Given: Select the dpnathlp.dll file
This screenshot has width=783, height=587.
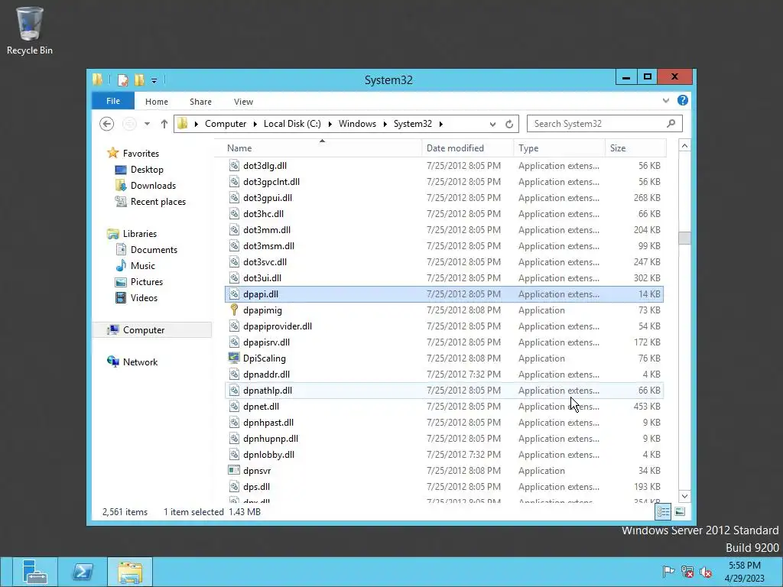Looking at the screenshot, I should [444, 391].
